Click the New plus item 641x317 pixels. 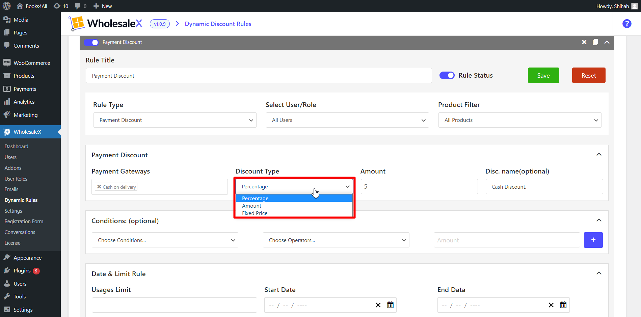pyautogui.click(x=103, y=6)
